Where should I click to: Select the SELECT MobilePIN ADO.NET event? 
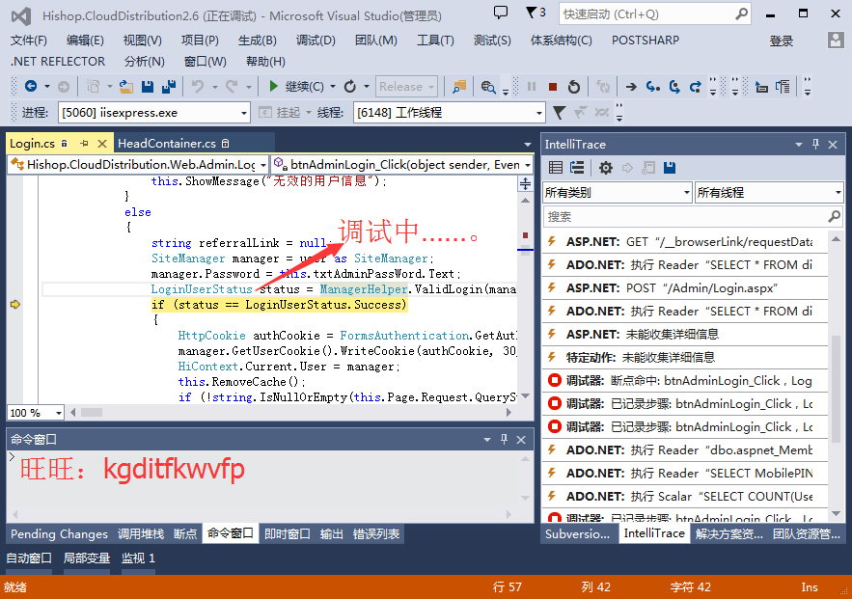(685, 473)
